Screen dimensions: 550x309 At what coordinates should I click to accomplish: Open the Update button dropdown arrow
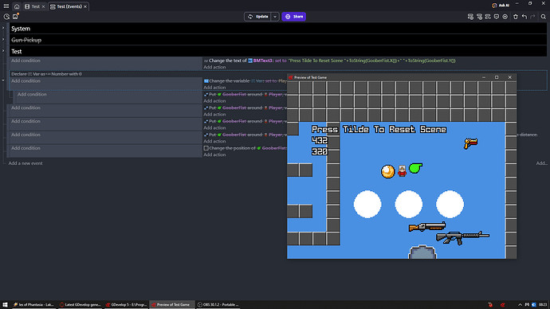coord(275,17)
